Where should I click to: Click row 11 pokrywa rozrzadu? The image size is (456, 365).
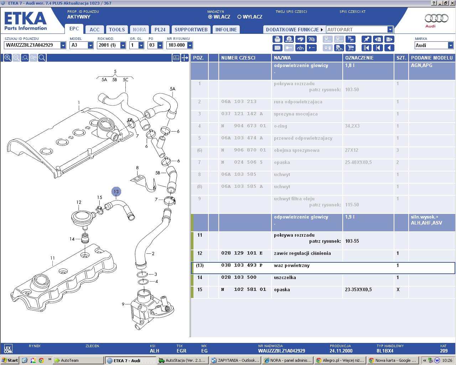click(323, 241)
